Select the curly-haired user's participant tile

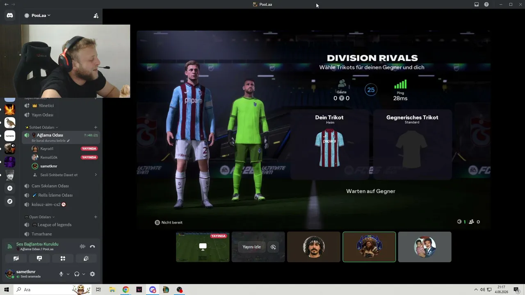(x=314, y=247)
